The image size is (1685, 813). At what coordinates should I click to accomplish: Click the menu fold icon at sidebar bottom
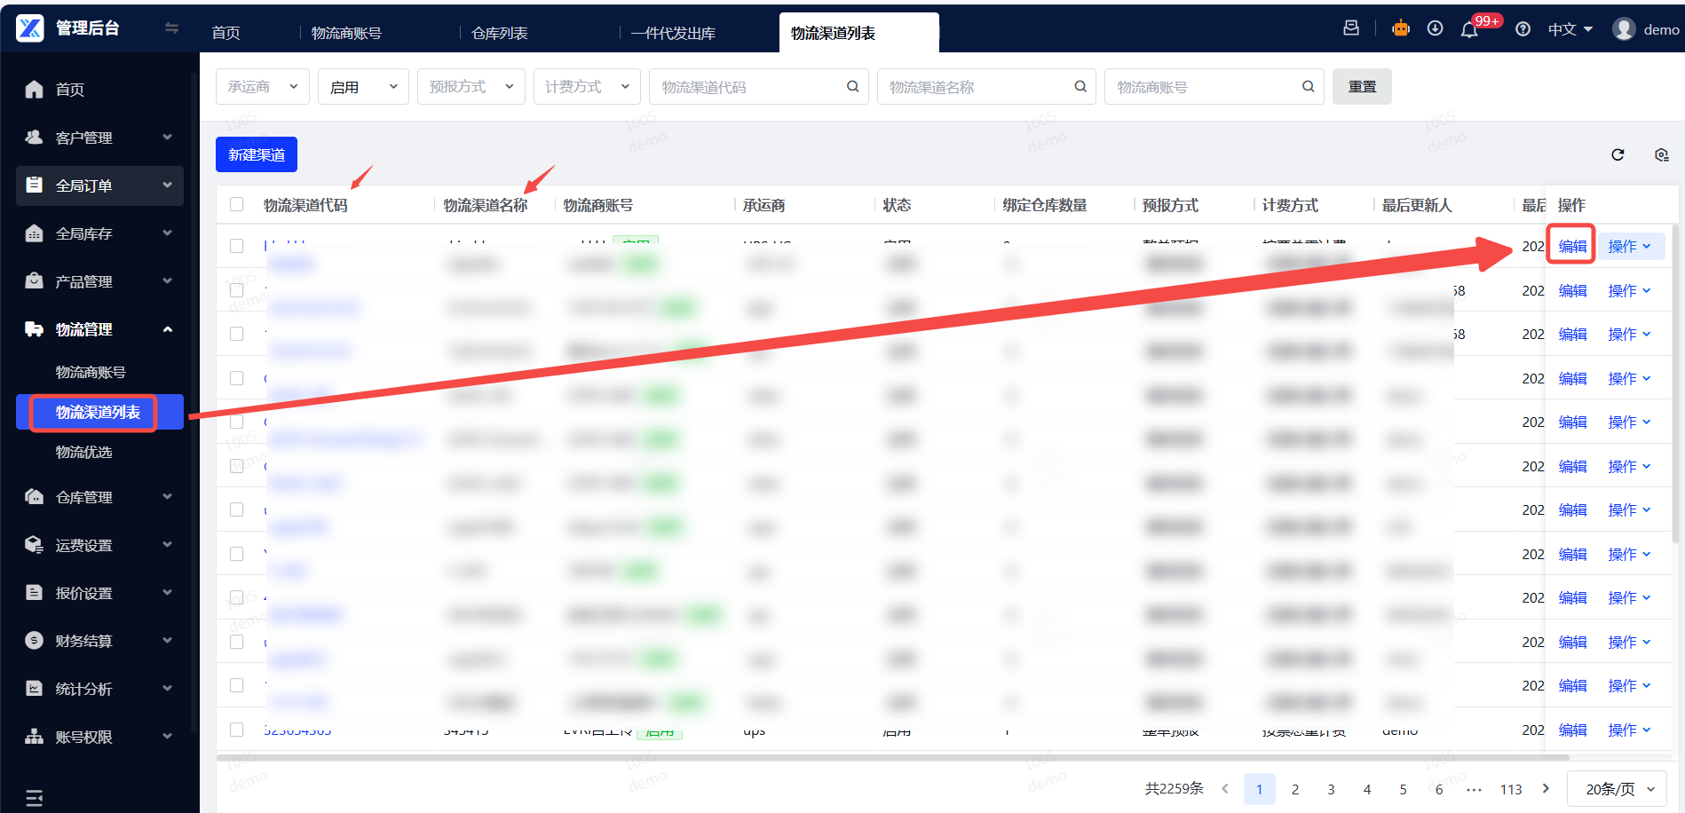(x=34, y=799)
